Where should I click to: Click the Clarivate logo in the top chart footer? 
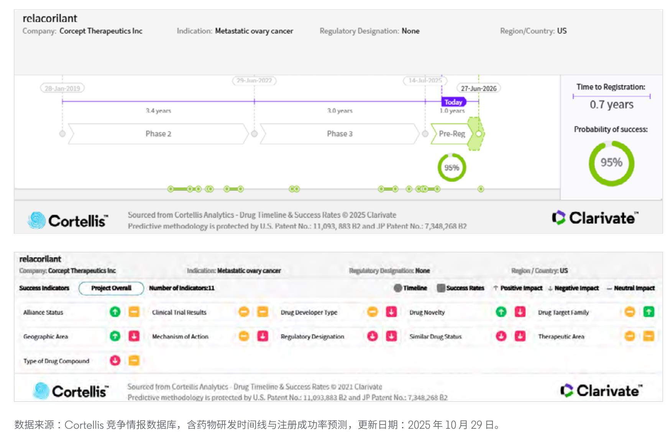[x=595, y=218]
